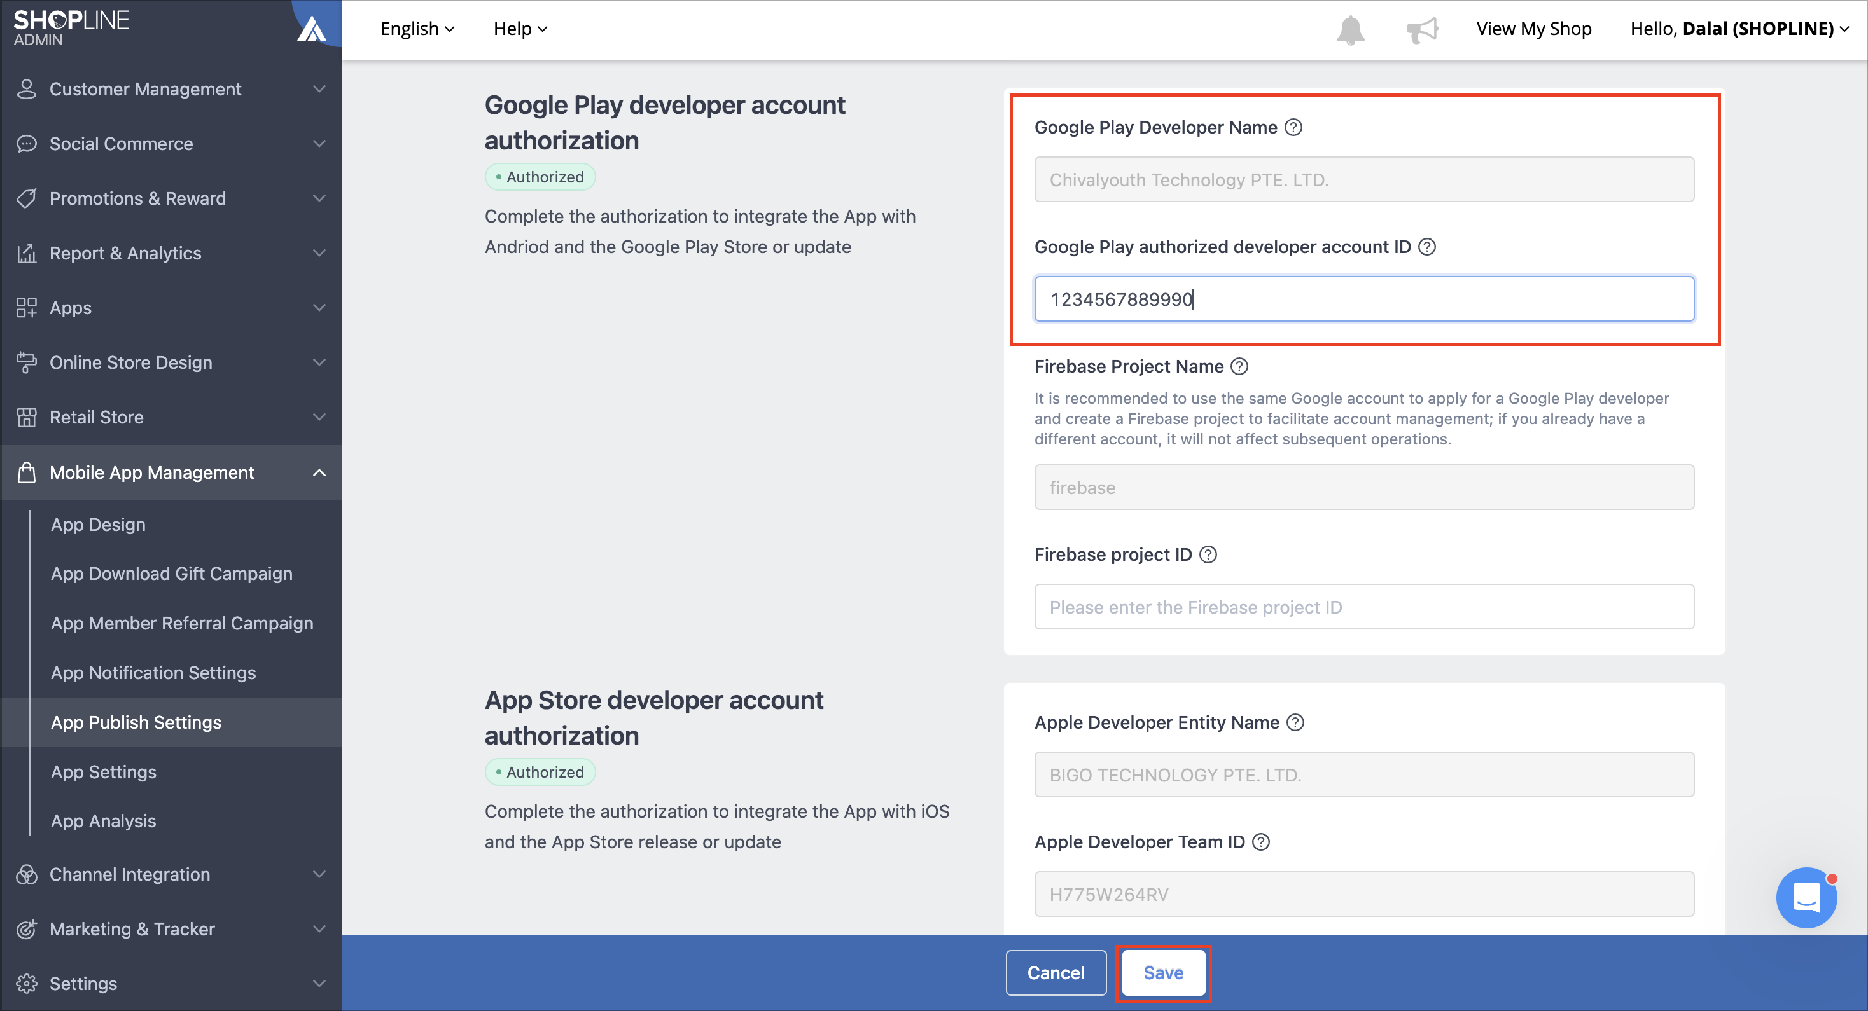Image resolution: width=1868 pixels, height=1011 pixels.
Task: Expand Settings menu chevron
Action: point(319,984)
